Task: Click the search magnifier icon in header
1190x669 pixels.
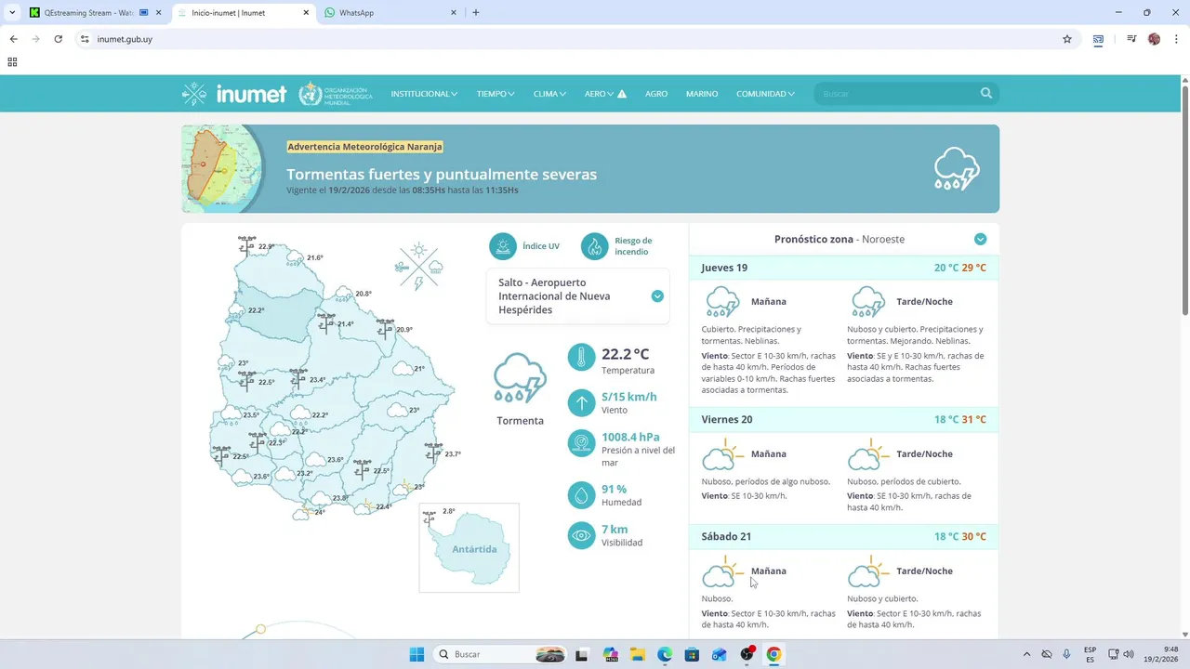Action: click(986, 94)
